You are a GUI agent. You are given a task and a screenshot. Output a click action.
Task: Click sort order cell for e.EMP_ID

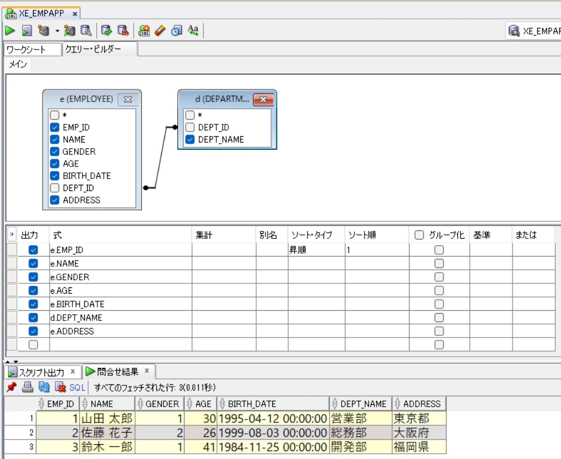pyautogui.click(x=376, y=250)
